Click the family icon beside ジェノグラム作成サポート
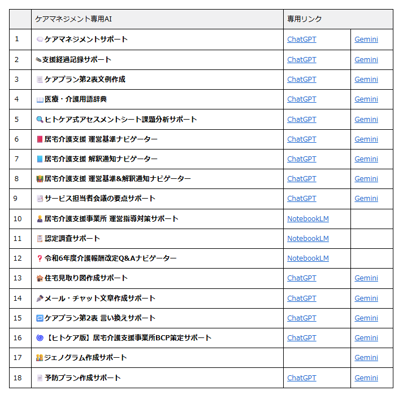 pos(40,358)
